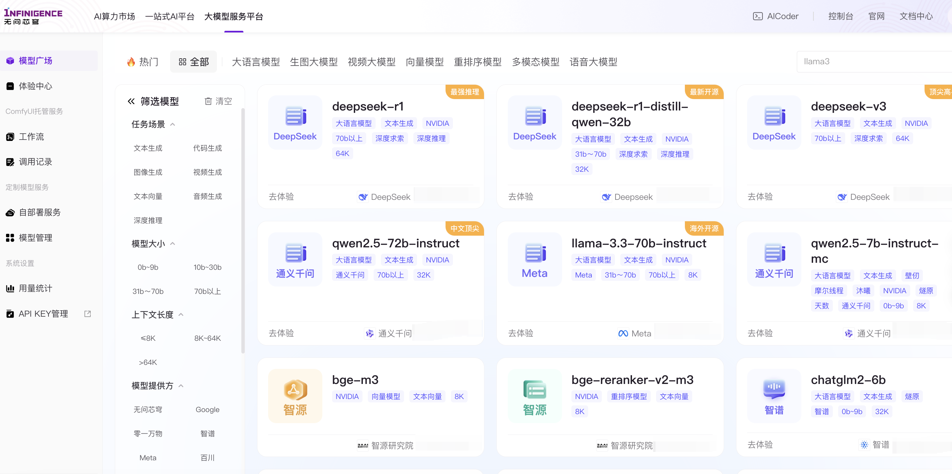Click the AICoder terminal icon
This screenshot has width=952, height=474.
757,16
